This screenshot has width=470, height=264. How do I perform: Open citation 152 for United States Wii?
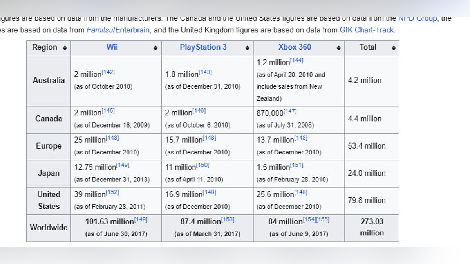pos(112,192)
